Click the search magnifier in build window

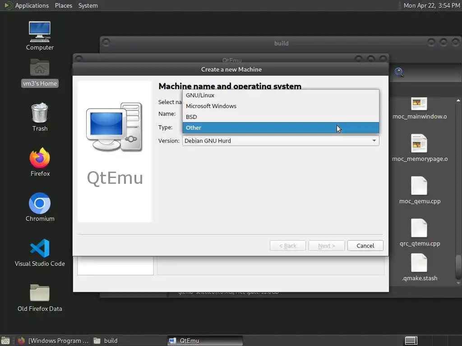[399, 73]
